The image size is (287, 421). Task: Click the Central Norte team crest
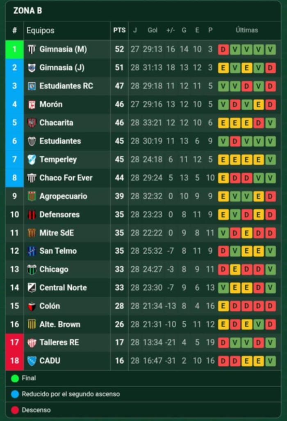point(32,288)
